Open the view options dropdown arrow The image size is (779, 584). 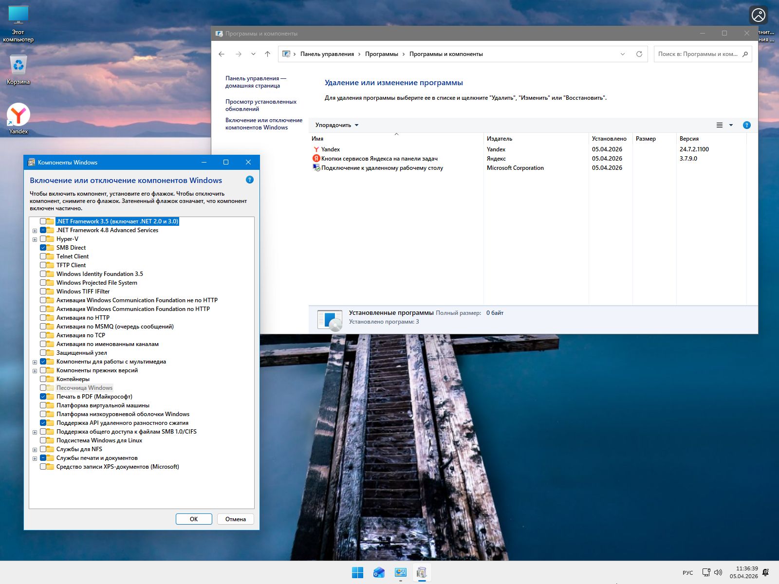click(x=731, y=125)
